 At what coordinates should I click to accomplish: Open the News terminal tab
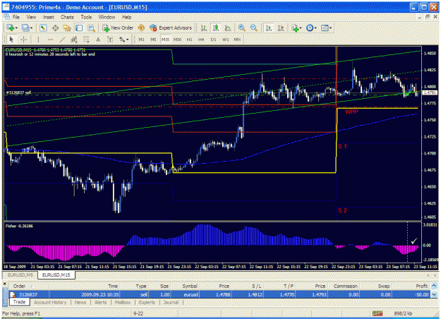click(80, 302)
